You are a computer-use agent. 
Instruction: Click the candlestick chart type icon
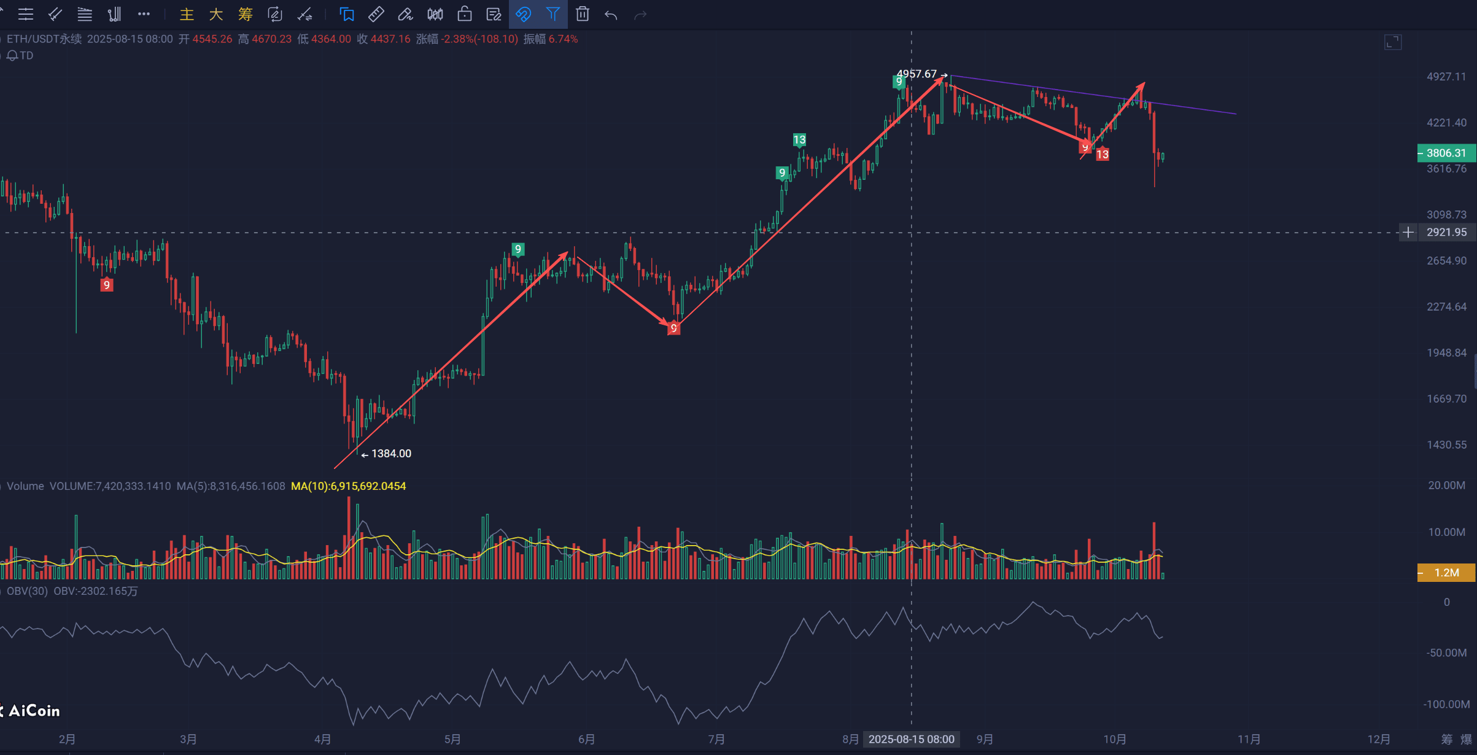click(x=435, y=14)
